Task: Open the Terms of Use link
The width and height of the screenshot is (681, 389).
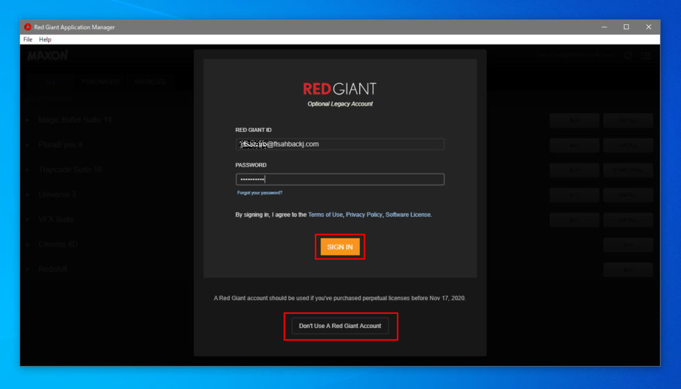Action: pos(325,215)
